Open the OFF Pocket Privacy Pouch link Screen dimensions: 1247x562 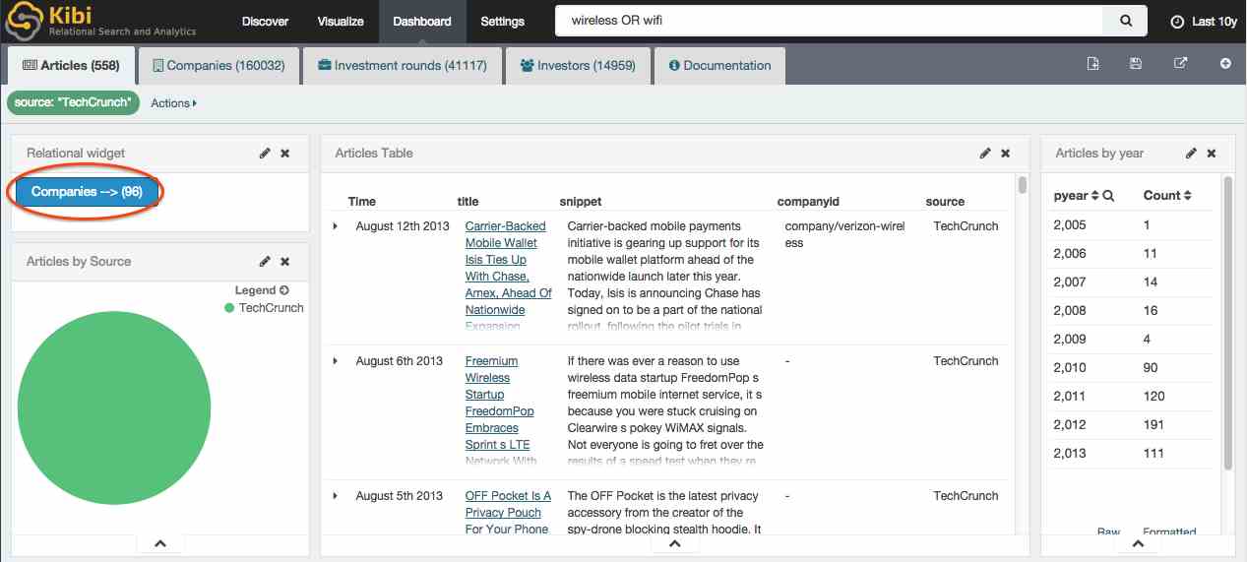pos(508,512)
